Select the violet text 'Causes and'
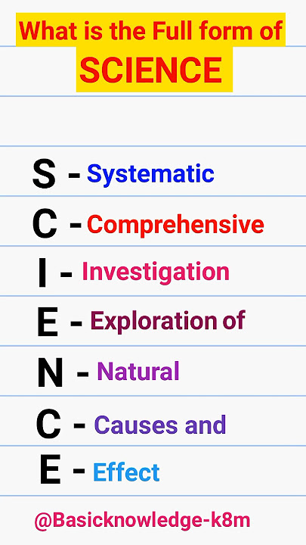Image resolution: width=306 pixels, height=545 pixels. (x=160, y=425)
